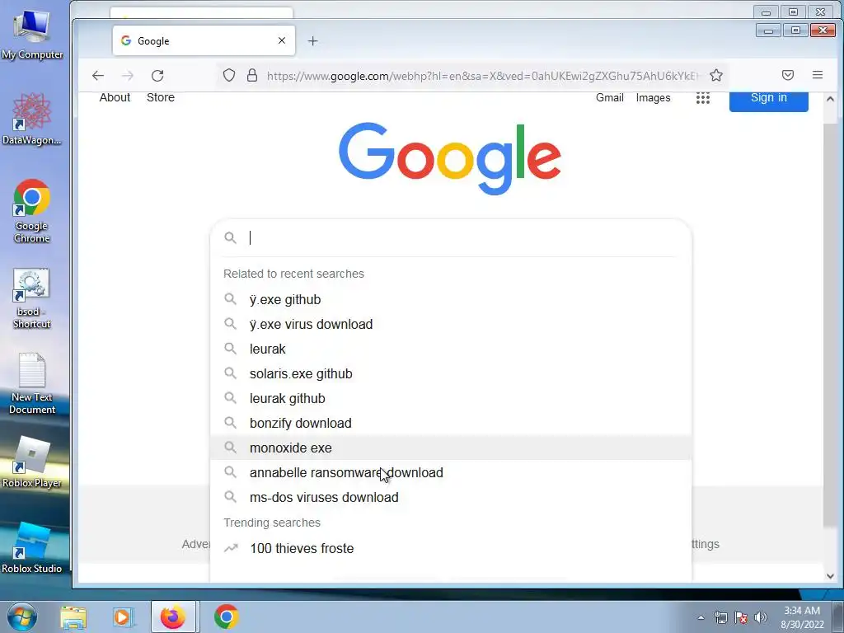Reload the page in Firefox
The image size is (844, 633).
point(157,75)
